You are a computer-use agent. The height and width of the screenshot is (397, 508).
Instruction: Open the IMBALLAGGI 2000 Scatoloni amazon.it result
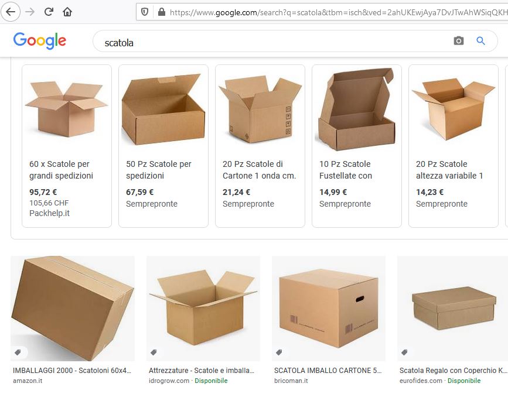72,371
